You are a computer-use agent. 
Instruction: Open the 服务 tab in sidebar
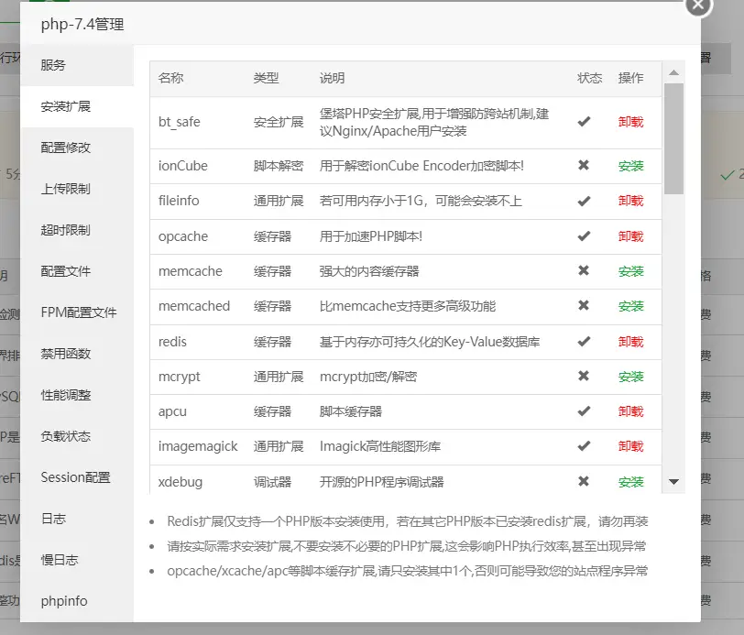pyautogui.click(x=53, y=65)
